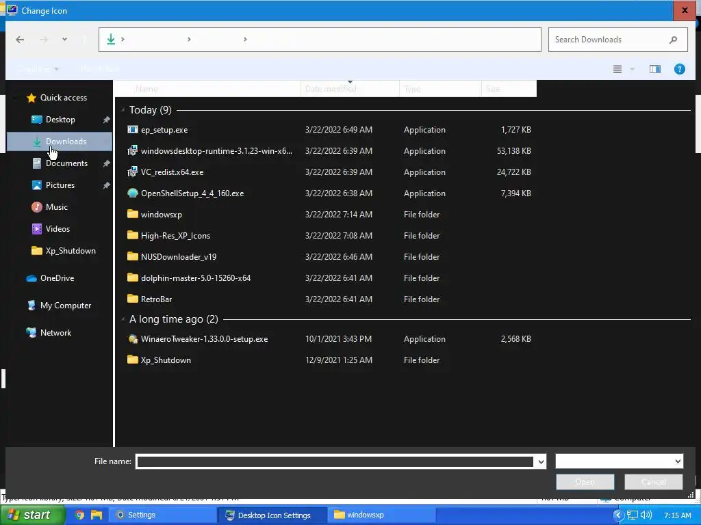The width and height of the screenshot is (701, 525).
Task: Click the search magnifier icon
Action: pos(674,40)
